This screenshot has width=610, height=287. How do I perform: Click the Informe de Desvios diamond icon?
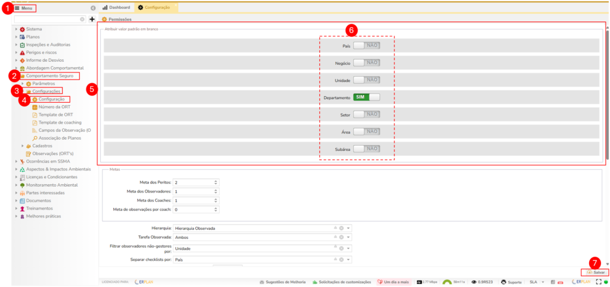[x=22, y=60]
